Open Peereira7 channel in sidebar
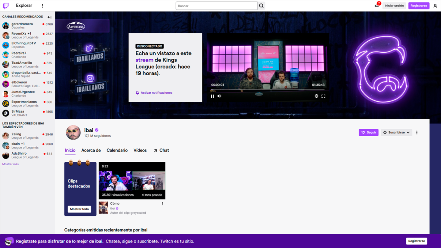The height and width of the screenshot is (248, 441). coord(28,55)
